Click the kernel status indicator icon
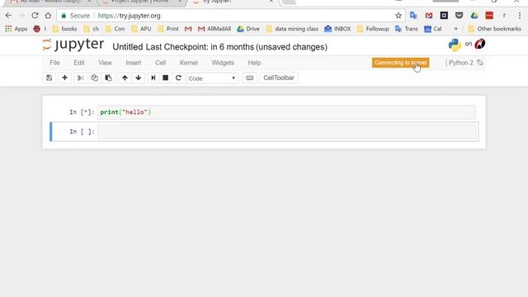 point(480,63)
